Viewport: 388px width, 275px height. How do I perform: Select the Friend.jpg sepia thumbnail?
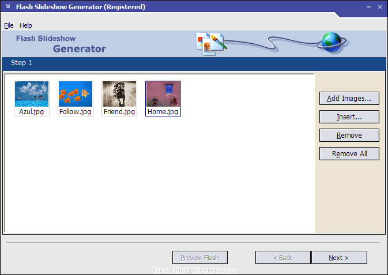119,94
